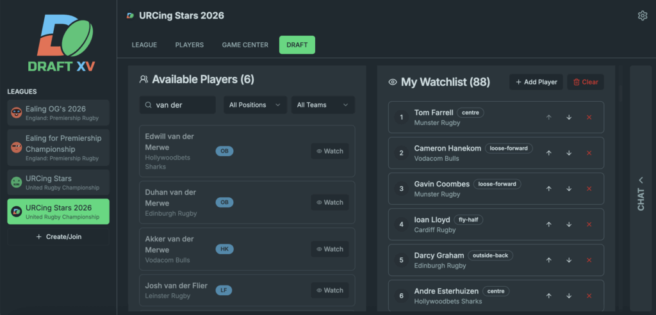Expand the Chat side panel
Screen dimensions: 656x315
pyautogui.click(x=641, y=193)
